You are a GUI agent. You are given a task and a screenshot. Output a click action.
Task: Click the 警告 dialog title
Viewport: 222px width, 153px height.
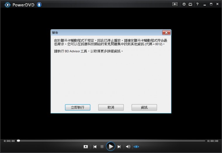click(55, 32)
